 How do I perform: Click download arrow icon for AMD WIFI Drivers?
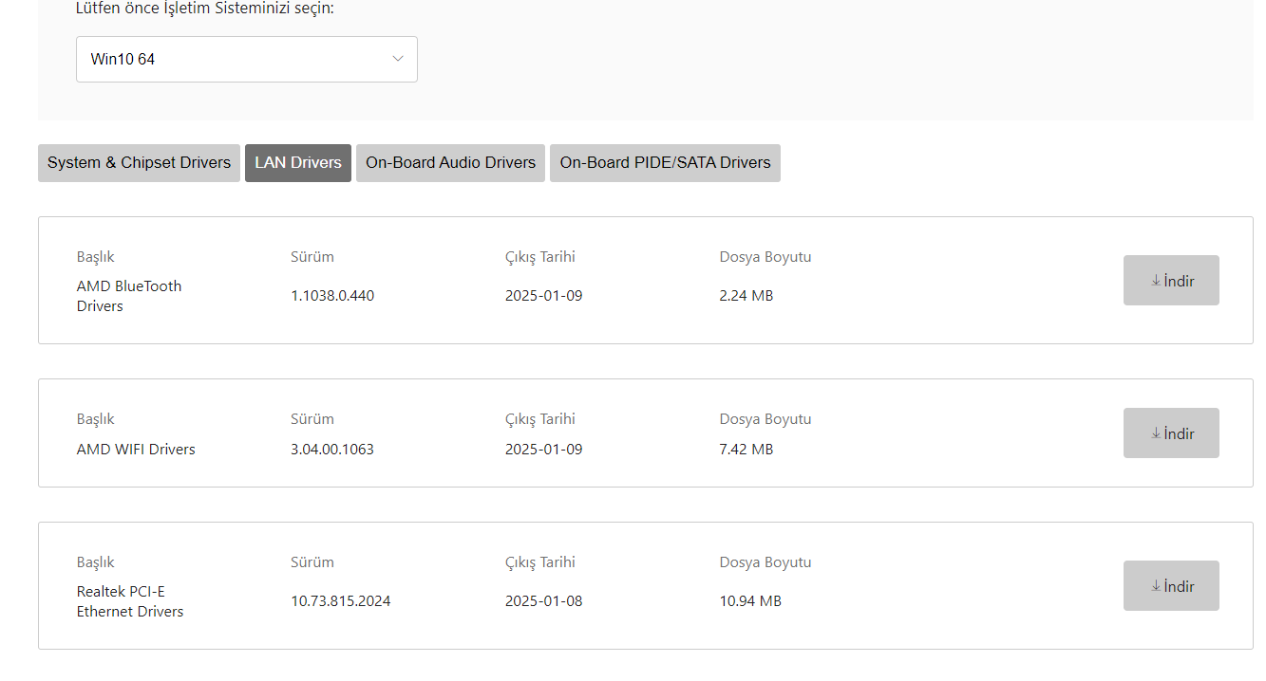tap(1156, 433)
